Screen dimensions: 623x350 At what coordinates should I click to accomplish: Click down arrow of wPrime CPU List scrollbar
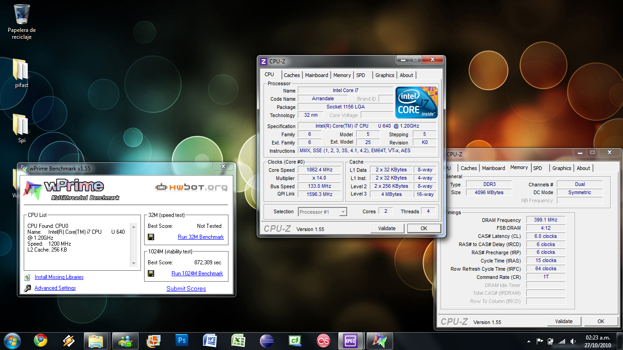[134, 263]
